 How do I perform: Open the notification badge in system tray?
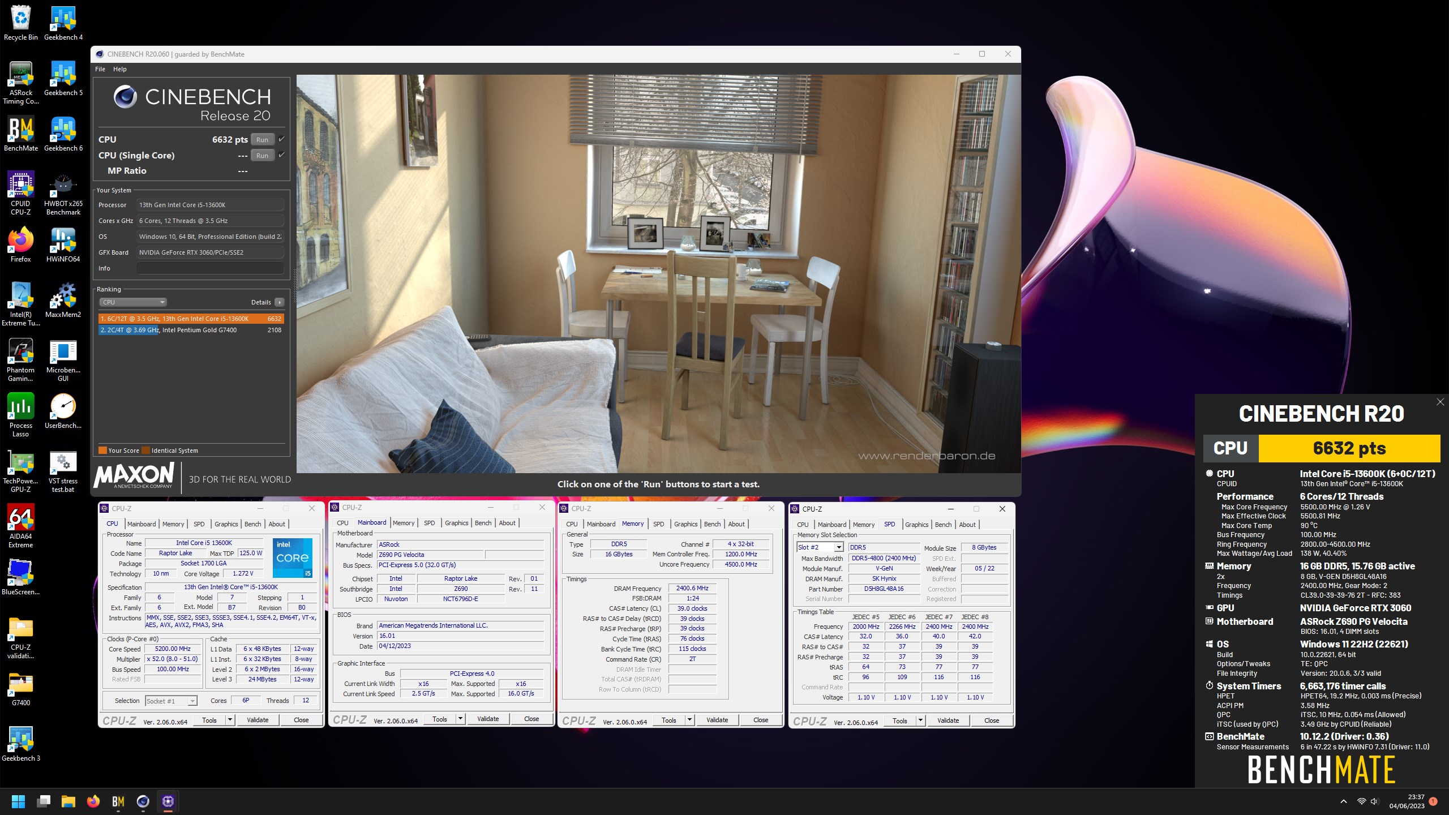coord(1433,801)
